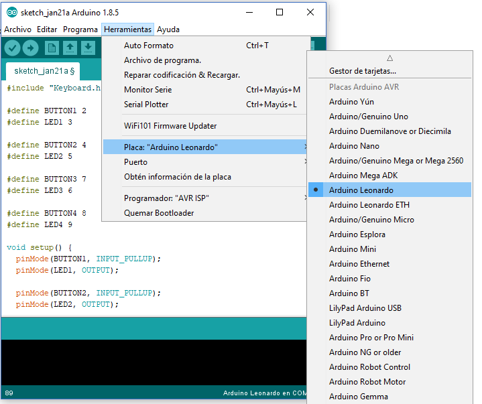Select Arduino Yún board
482x404 pixels.
[x=389, y=102]
